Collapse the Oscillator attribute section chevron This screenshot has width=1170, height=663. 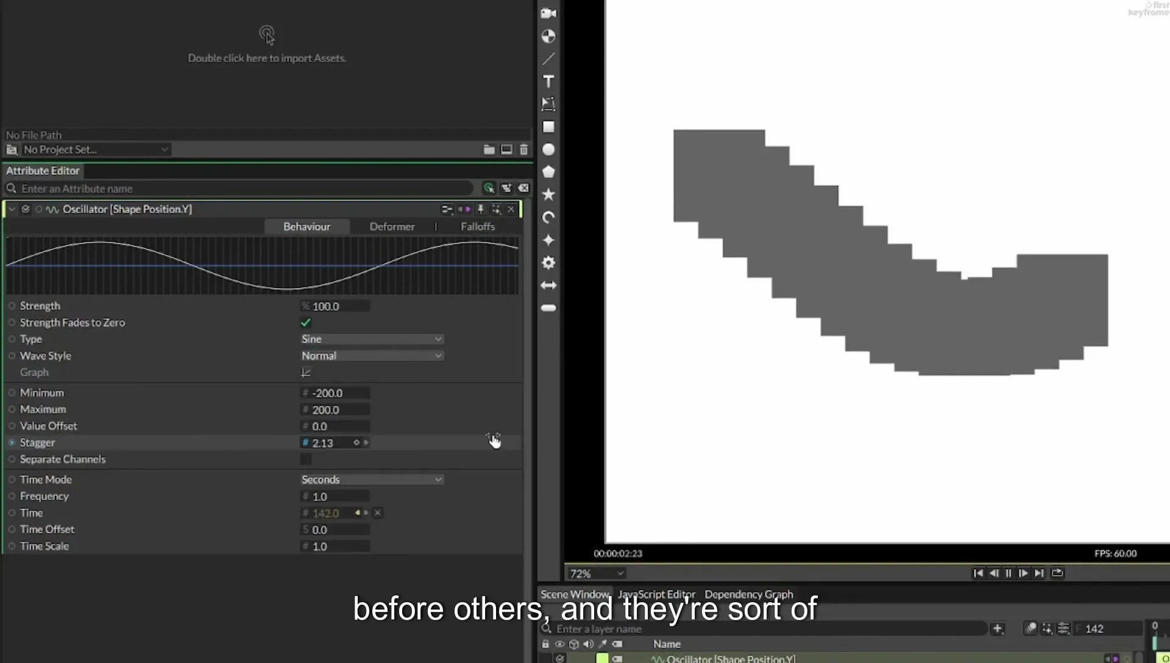point(12,209)
